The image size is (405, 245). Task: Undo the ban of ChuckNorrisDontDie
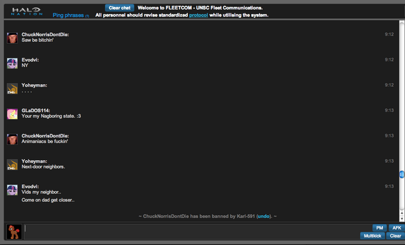tap(263, 217)
